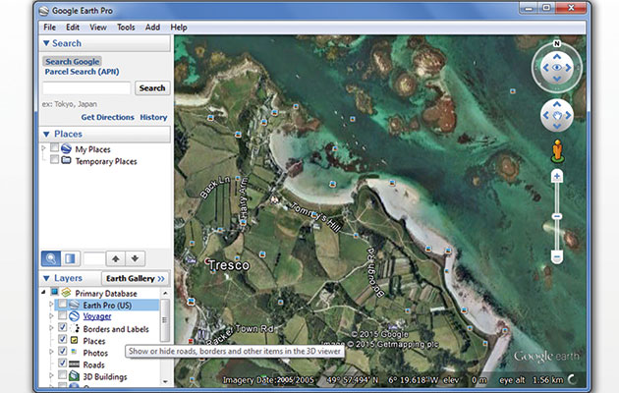The width and height of the screenshot is (619, 393).
Task: Open the View menu
Action: pyautogui.click(x=98, y=28)
